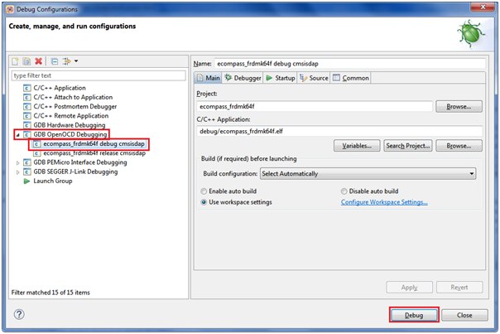Click the green Launch Group icon
This screenshot has width=500, height=334.
pyautogui.click(x=26, y=181)
